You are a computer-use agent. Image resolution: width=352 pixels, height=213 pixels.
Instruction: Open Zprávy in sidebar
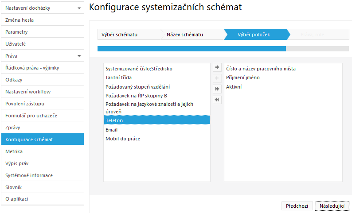pos(43,128)
